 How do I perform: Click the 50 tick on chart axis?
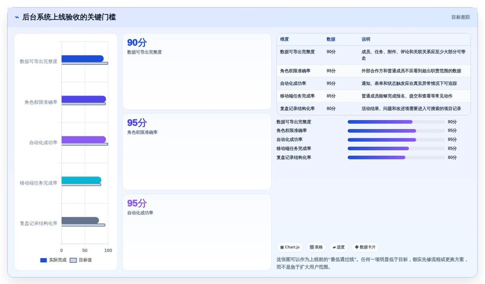coord(85,250)
